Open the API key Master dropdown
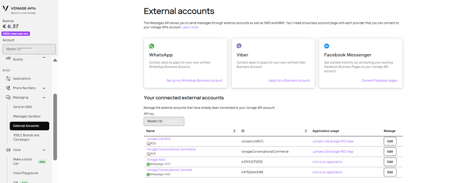 pyautogui.click(x=164, y=121)
